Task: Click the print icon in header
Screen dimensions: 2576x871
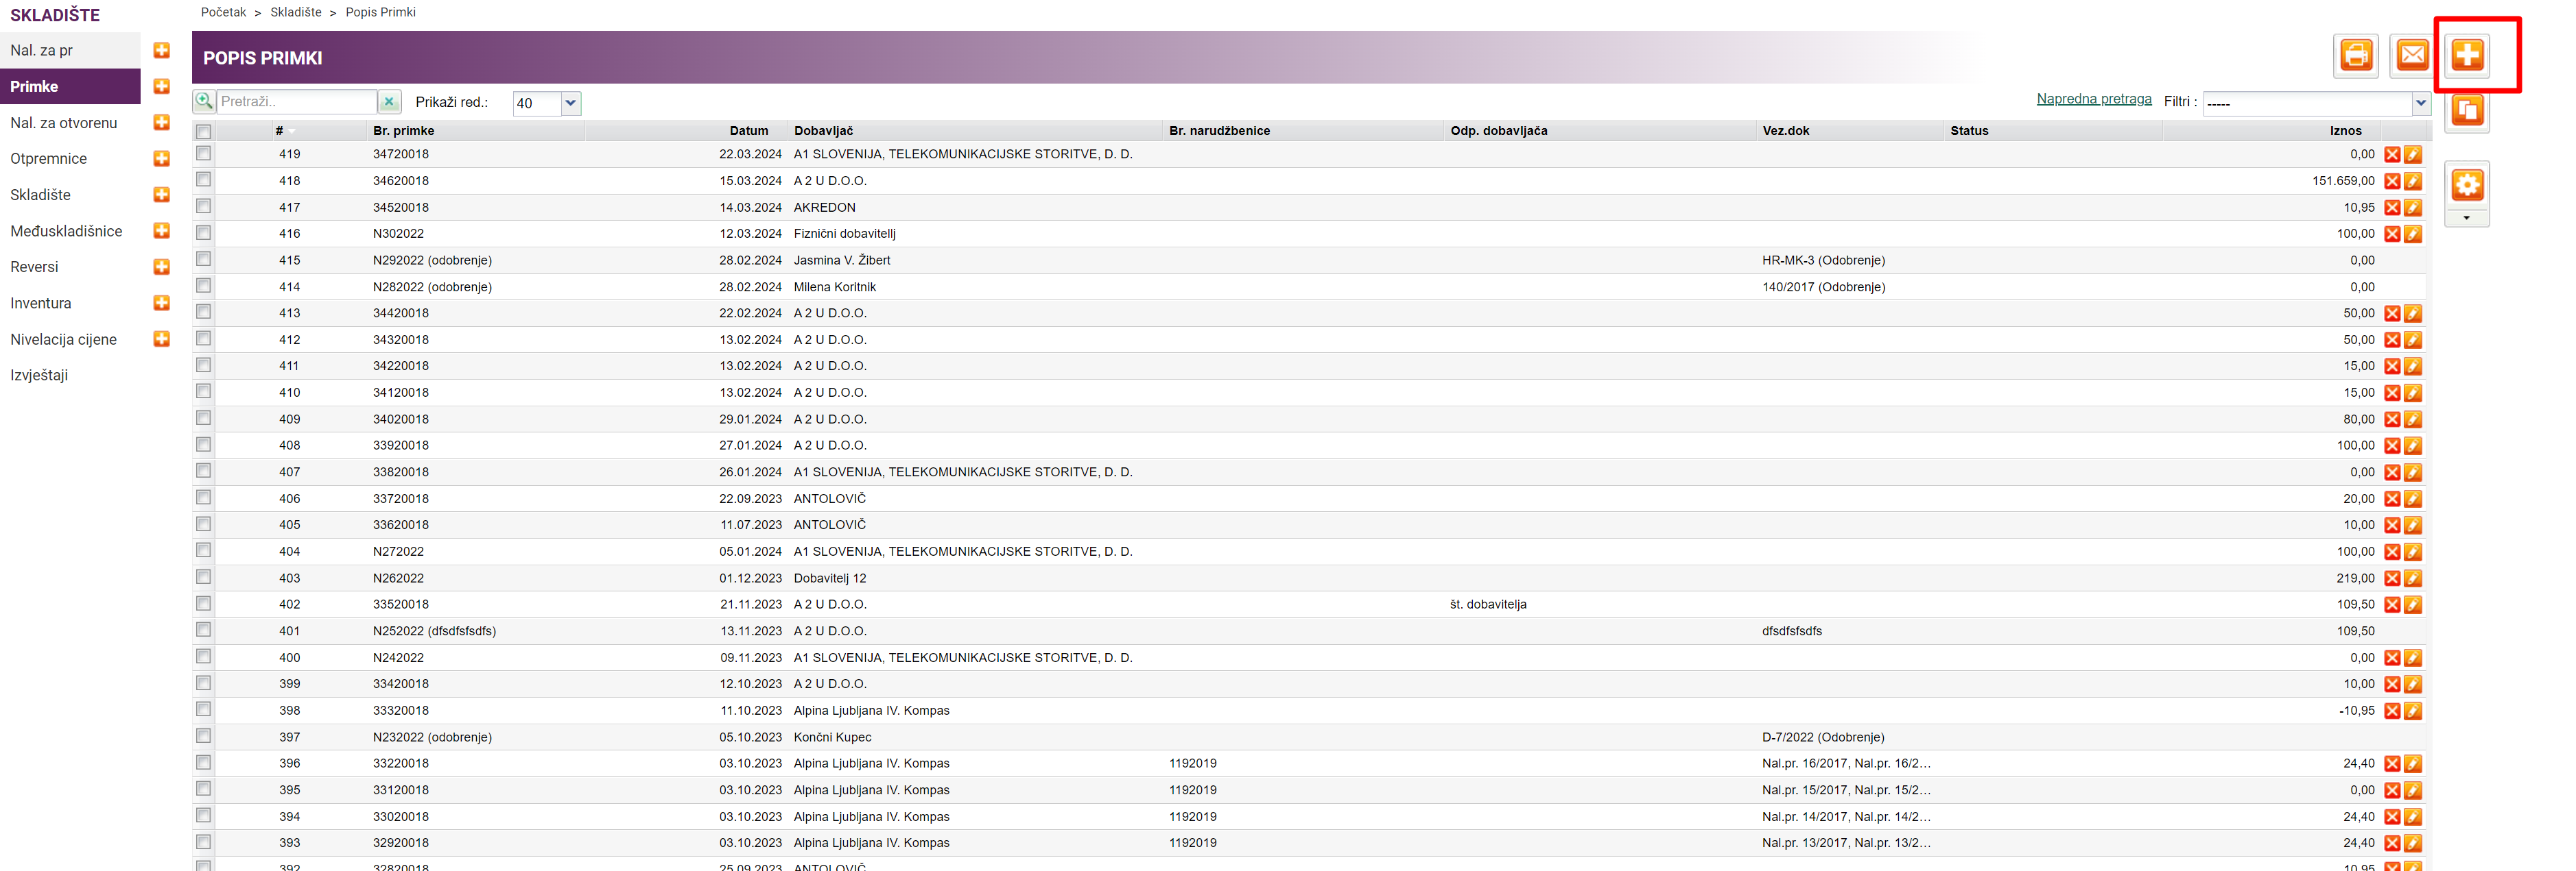Action: 2356,55
